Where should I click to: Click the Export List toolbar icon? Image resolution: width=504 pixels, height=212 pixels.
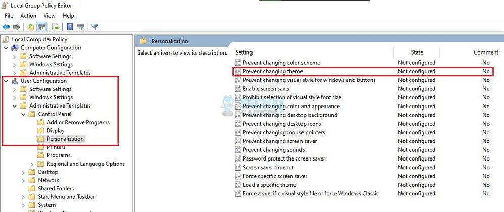(56, 27)
